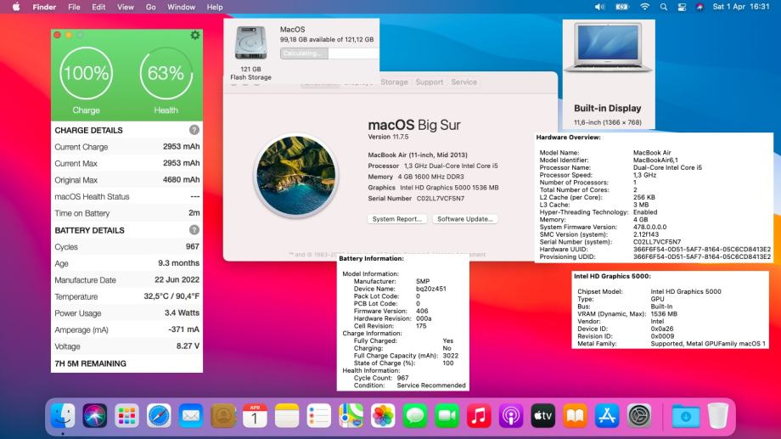Open the Go menu

click(x=150, y=7)
